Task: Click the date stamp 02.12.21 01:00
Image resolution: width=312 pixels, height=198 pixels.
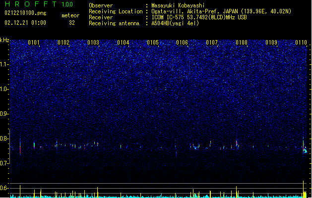Action: coord(25,23)
